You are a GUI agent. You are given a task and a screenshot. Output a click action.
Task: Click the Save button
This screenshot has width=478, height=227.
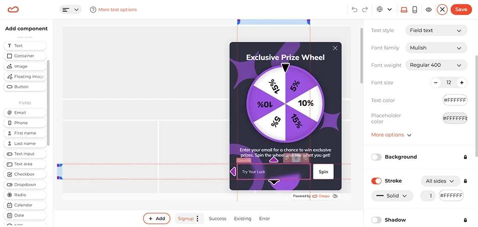461,10
